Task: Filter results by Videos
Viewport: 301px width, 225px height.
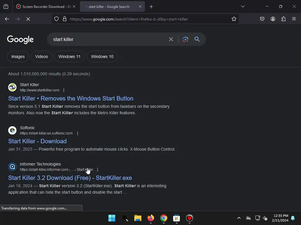Action: pyautogui.click(x=41, y=57)
